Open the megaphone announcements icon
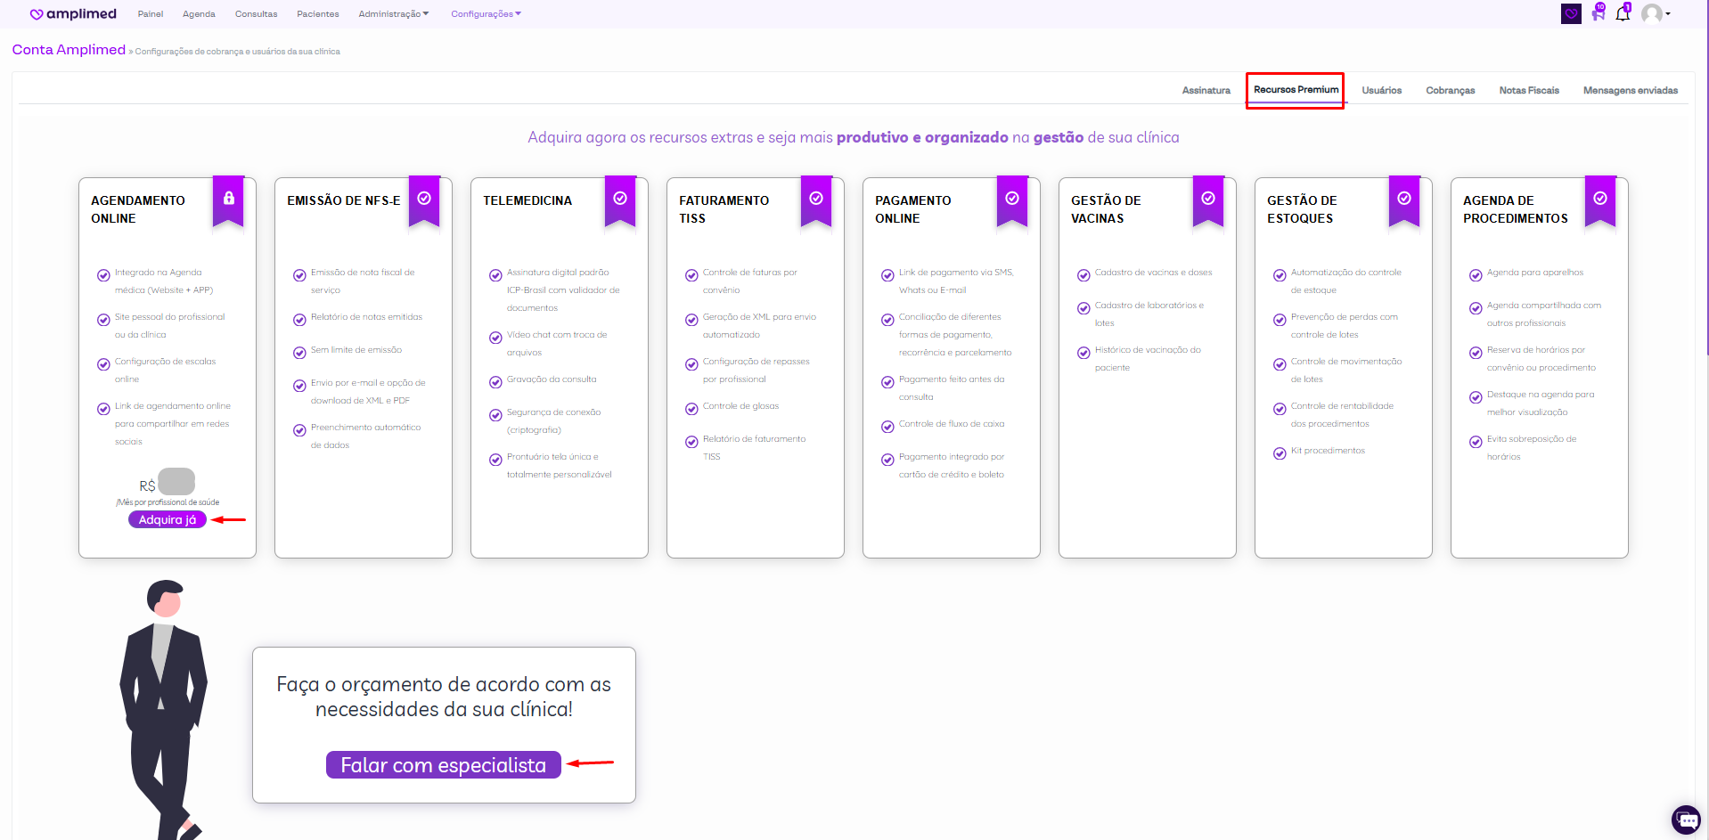The width and height of the screenshot is (1709, 840). (1598, 14)
